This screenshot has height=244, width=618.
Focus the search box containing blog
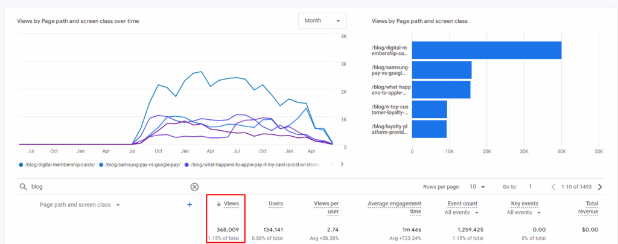click(109, 187)
